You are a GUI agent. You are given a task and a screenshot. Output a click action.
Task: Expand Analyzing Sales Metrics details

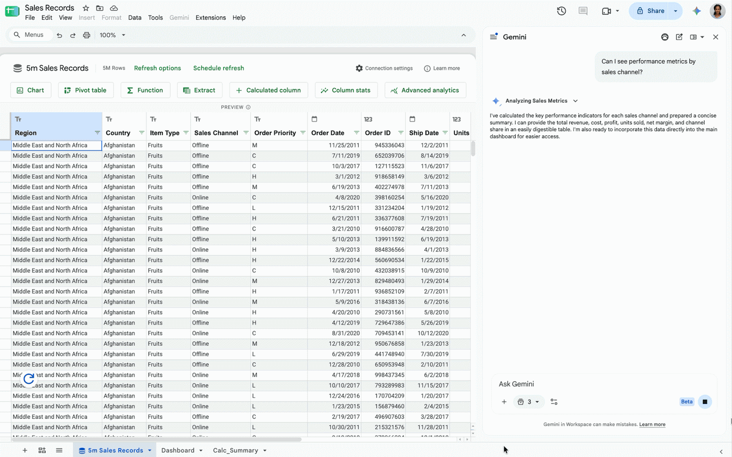[x=576, y=101]
